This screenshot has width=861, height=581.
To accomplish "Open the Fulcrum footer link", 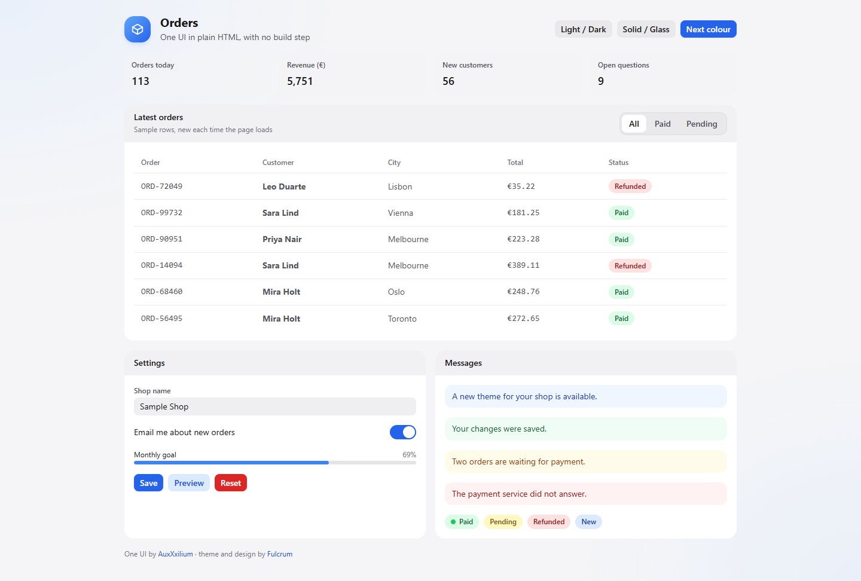I will [x=280, y=554].
